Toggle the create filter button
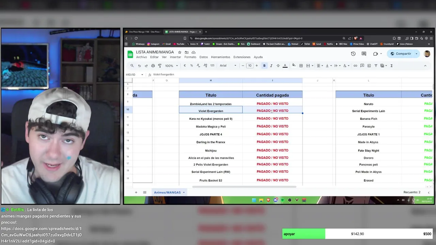The image size is (436, 245). coord(376,66)
